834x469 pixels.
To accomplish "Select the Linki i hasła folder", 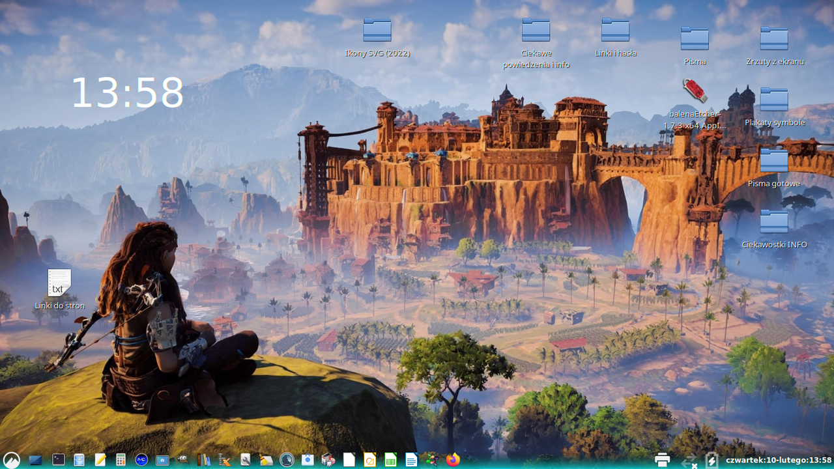I will click(x=615, y=38).
